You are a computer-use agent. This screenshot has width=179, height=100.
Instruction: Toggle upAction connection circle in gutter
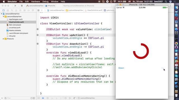tap(37, 35)
